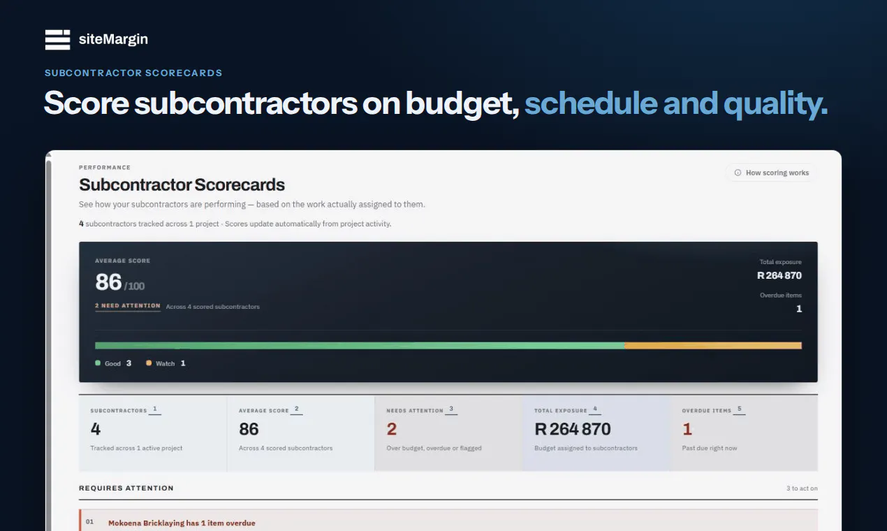This screenshot has height=531, width=887.
Task: Click the 2 NEED ATTENTION link
Action: pyautogui.click(x=128, y=306)
